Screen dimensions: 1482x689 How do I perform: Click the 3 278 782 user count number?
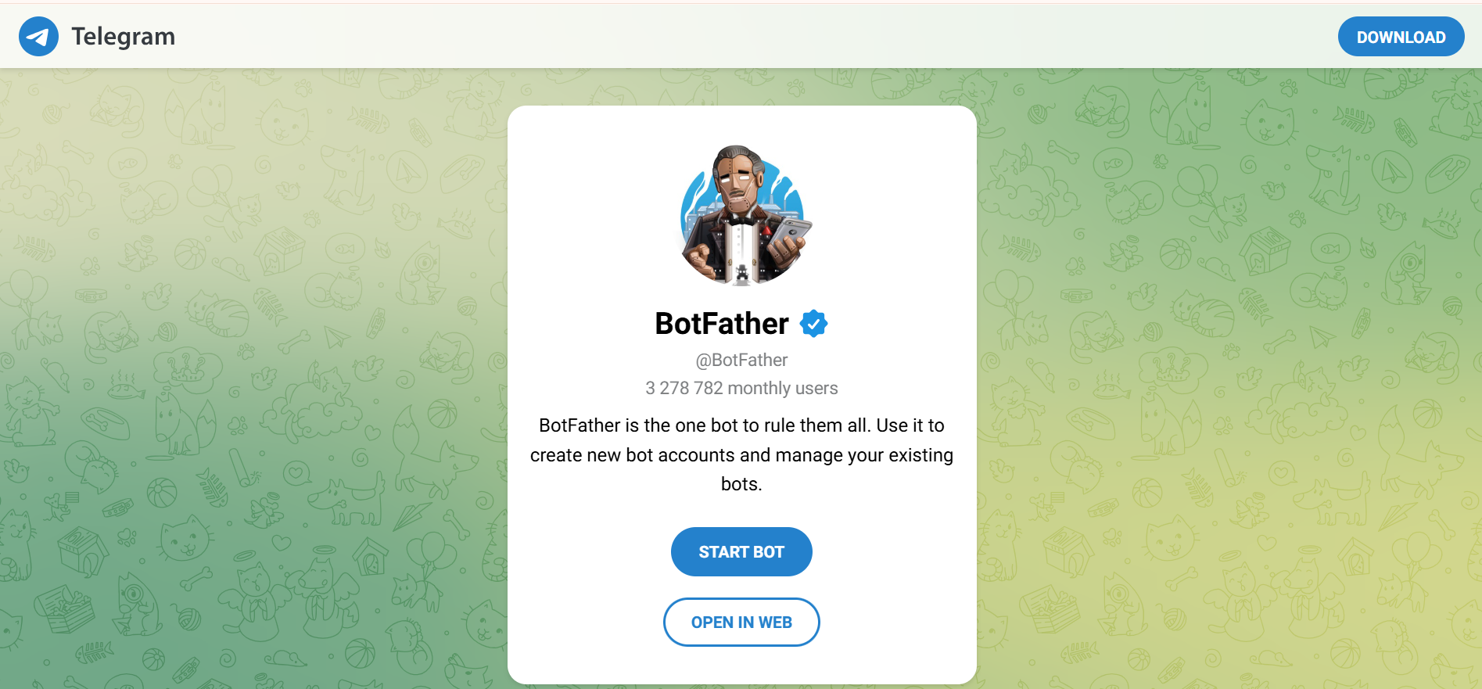684,389
